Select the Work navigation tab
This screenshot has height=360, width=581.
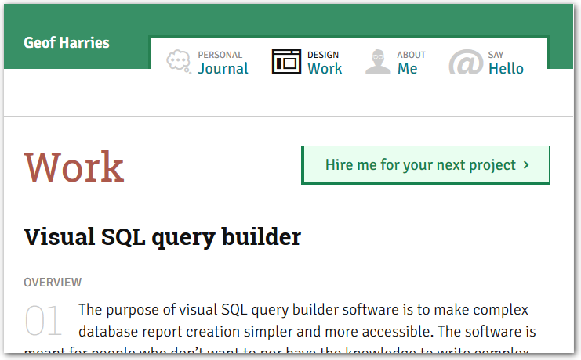click(x=325, y=69)
